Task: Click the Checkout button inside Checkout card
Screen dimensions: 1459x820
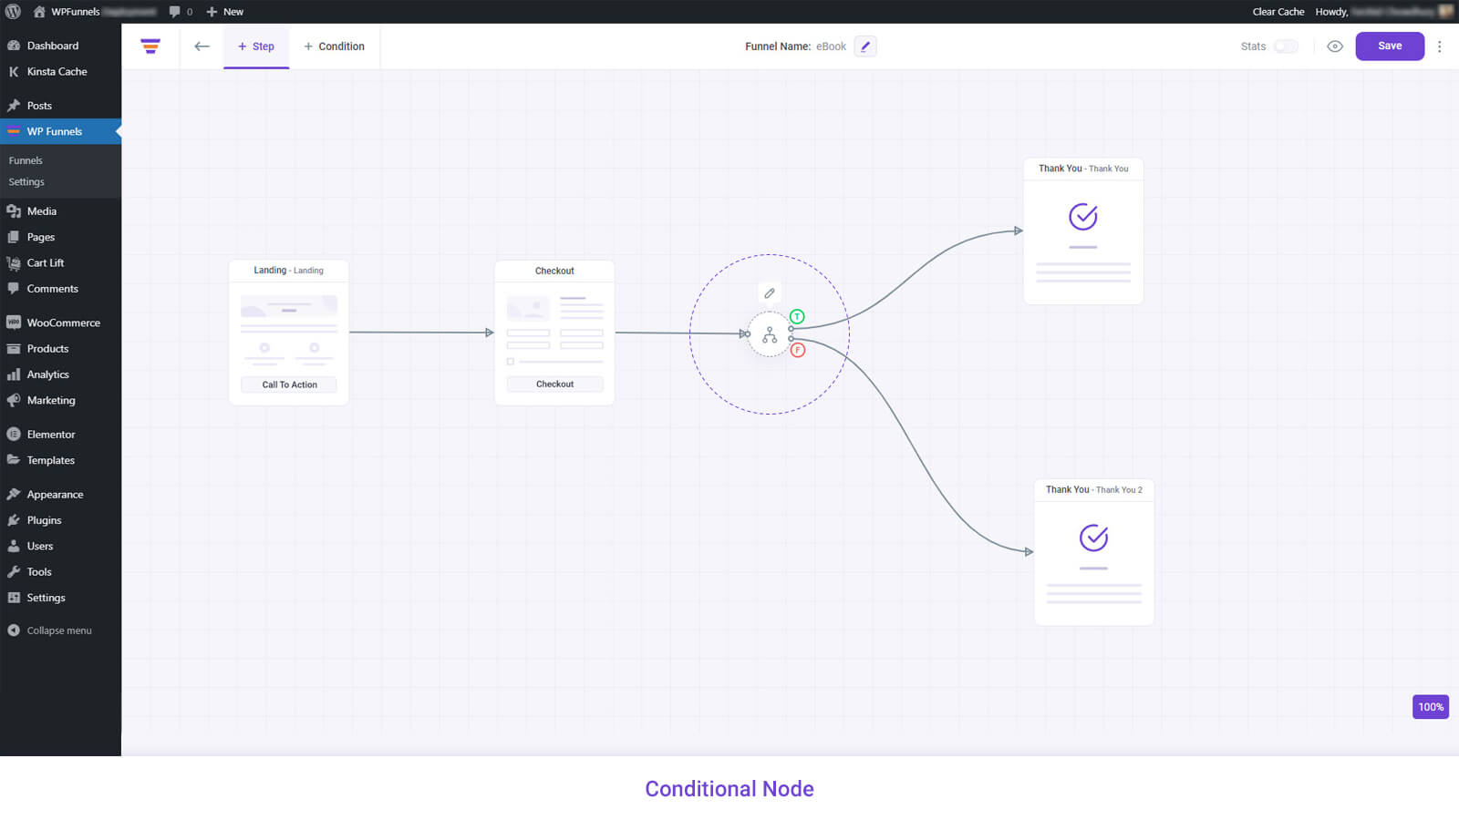Action: point(554,384)
